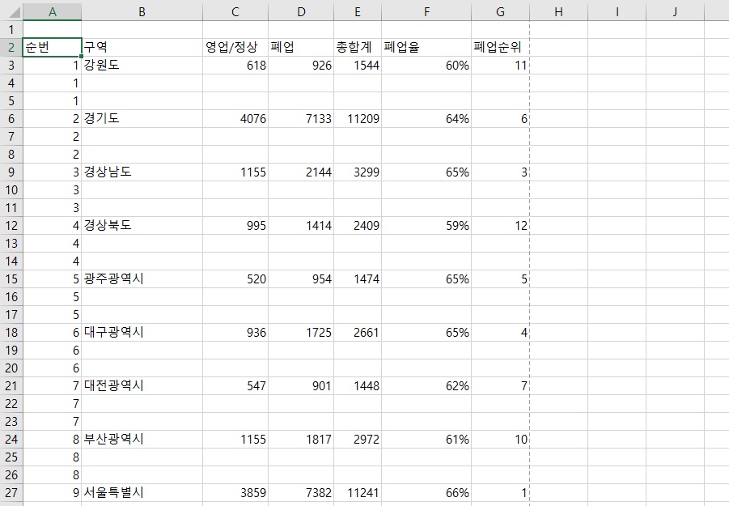Image resolution: width=729 pixels, height=506 pixels.
Task: Select column D header
Action: pyautogui.click(x=301, y=11)
